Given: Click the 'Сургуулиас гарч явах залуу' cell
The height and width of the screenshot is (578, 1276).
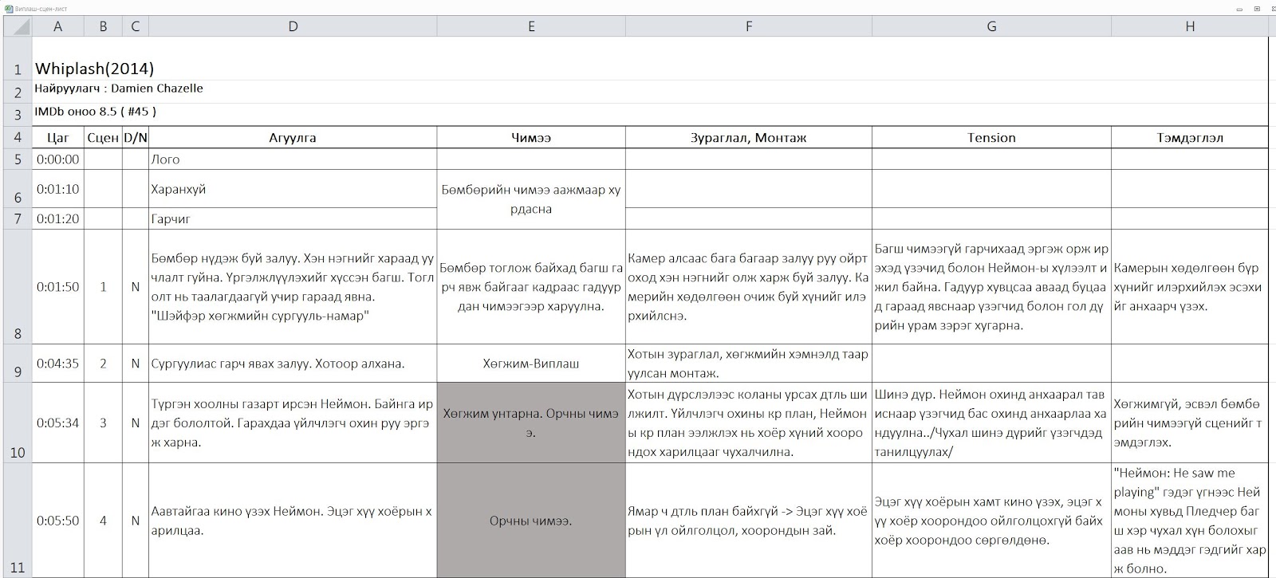Looking at the screenshot, I should pos(293,364).
